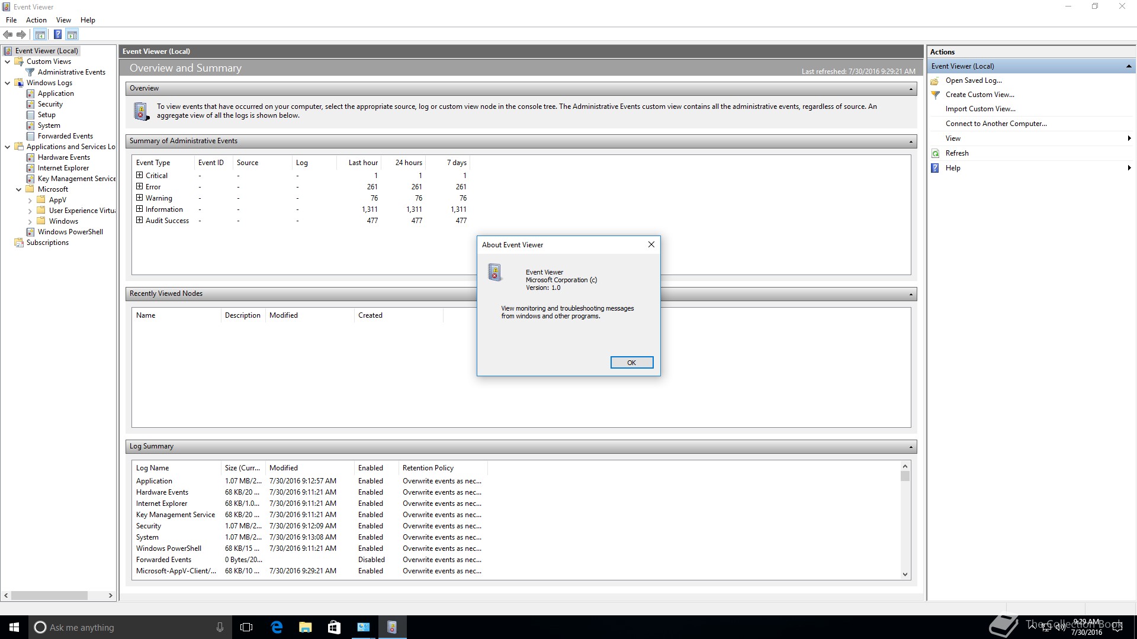The image size is (1137, 639).
Task: Click the Windows PowerShell log icon
Action: [x=30, y=232]
